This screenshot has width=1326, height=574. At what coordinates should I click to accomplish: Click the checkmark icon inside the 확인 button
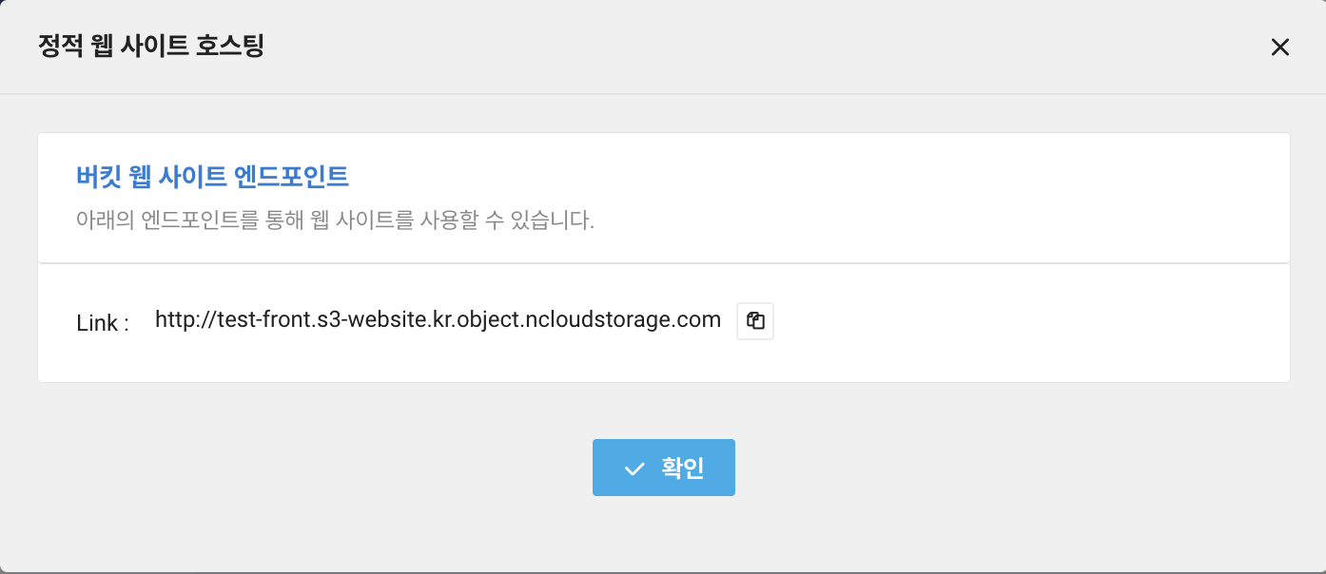point(635,467)
